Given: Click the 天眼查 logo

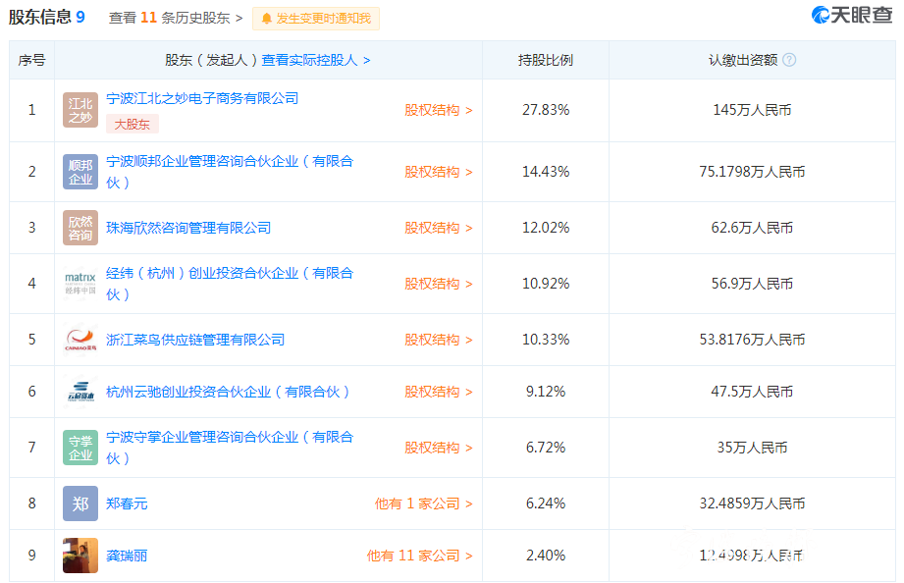Looking at the screenshot, I should coord(852,16).
